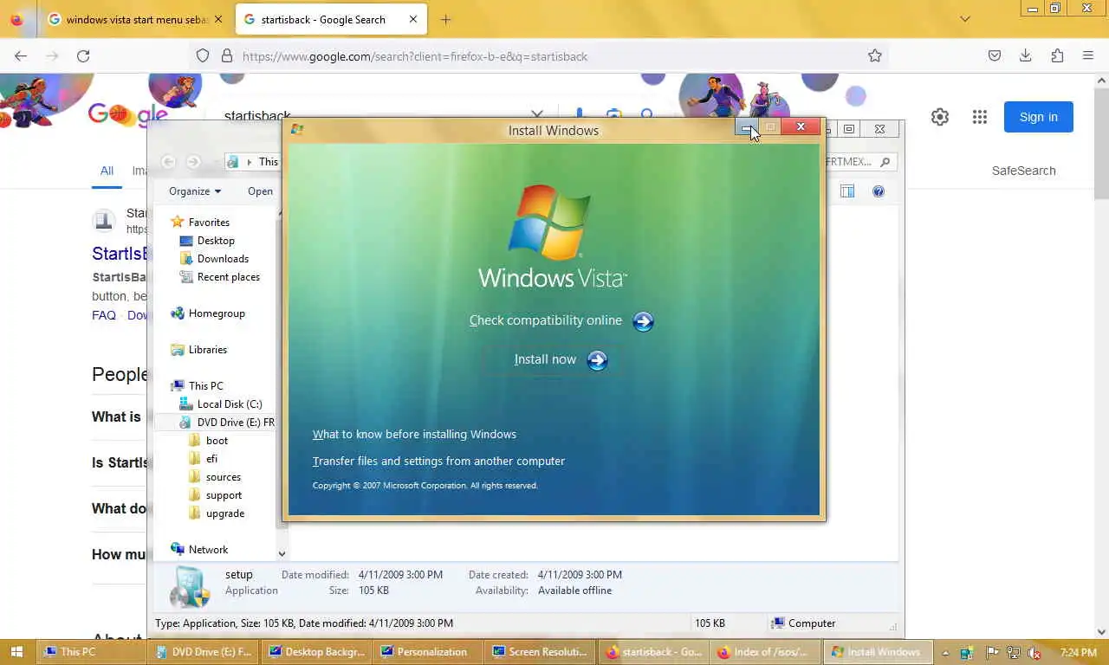
Task: Click SafeSearch on Google page
Action: click(x=1023, y=171)
